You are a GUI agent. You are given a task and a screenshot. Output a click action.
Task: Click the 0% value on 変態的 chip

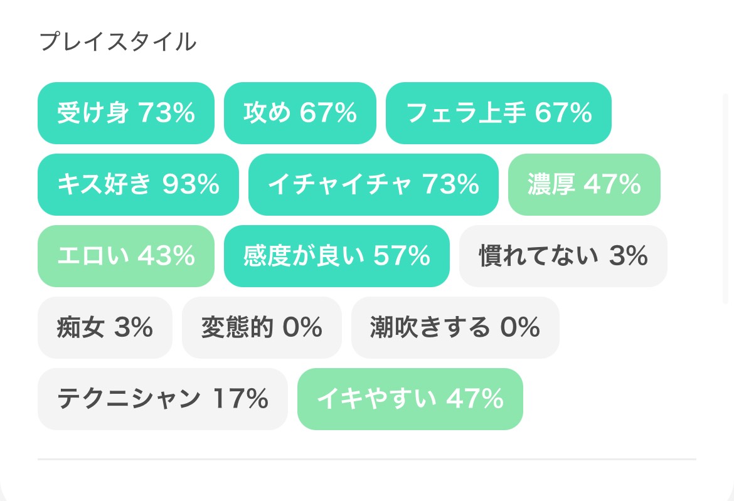(302, 327)
